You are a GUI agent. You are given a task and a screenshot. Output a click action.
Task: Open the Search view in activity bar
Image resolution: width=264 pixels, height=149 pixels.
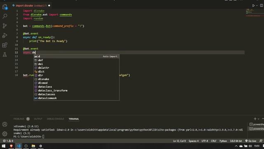(x=5, y=16)
